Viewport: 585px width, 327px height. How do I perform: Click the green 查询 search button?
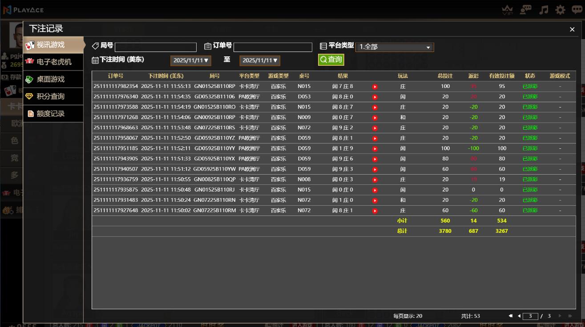[x=331, y=60]
